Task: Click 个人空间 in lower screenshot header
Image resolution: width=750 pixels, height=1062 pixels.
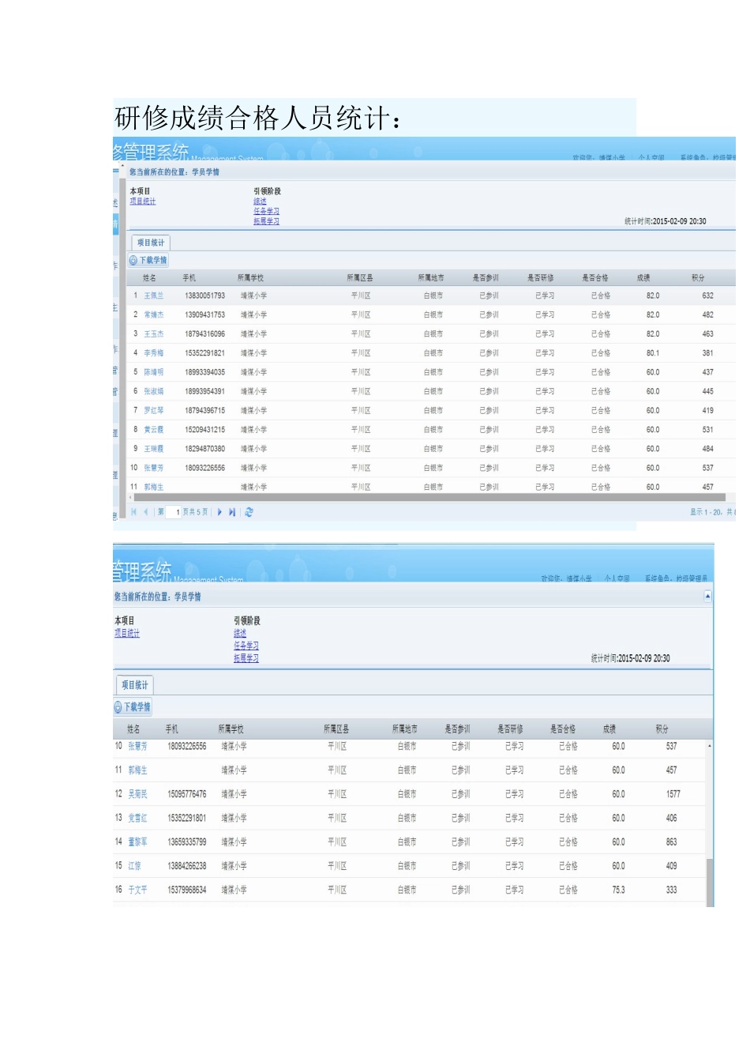Action: coord(617,578)
